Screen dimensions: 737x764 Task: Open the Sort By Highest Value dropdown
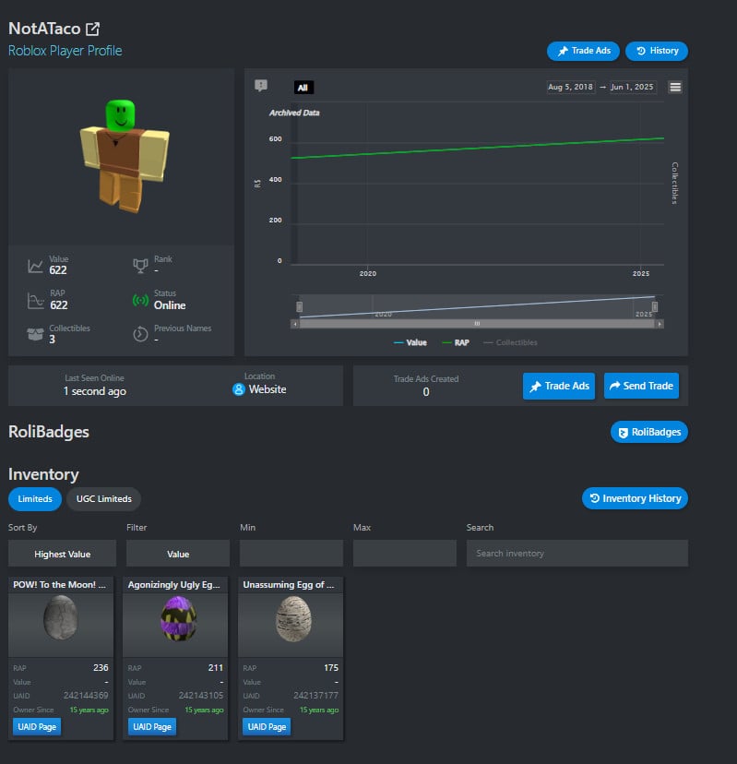pyautogui.click(x=63, y=554)
